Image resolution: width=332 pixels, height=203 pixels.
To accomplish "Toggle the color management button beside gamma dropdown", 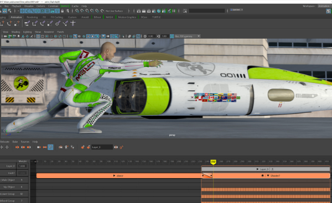I will pyautogui.click(x=172, y=37).
